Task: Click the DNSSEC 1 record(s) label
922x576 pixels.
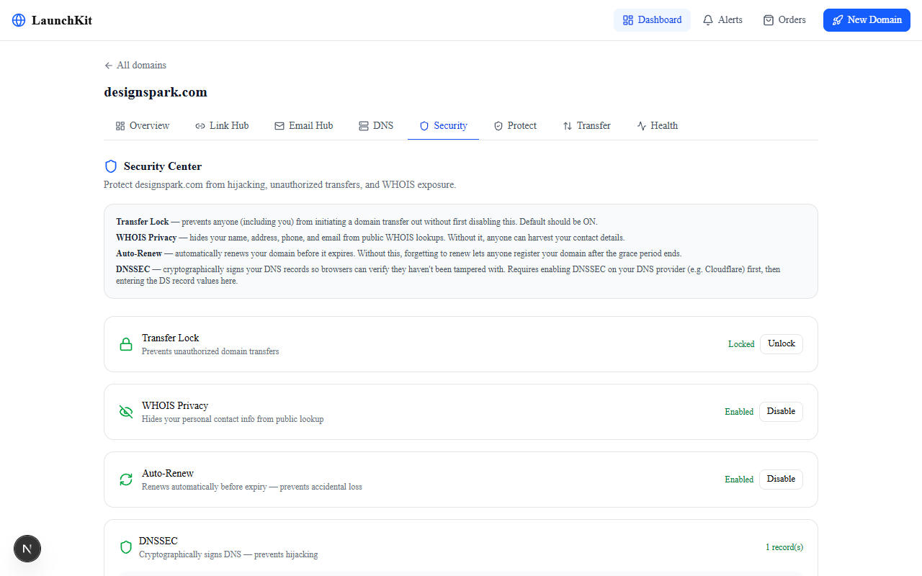Action: [x=784, y=547]
